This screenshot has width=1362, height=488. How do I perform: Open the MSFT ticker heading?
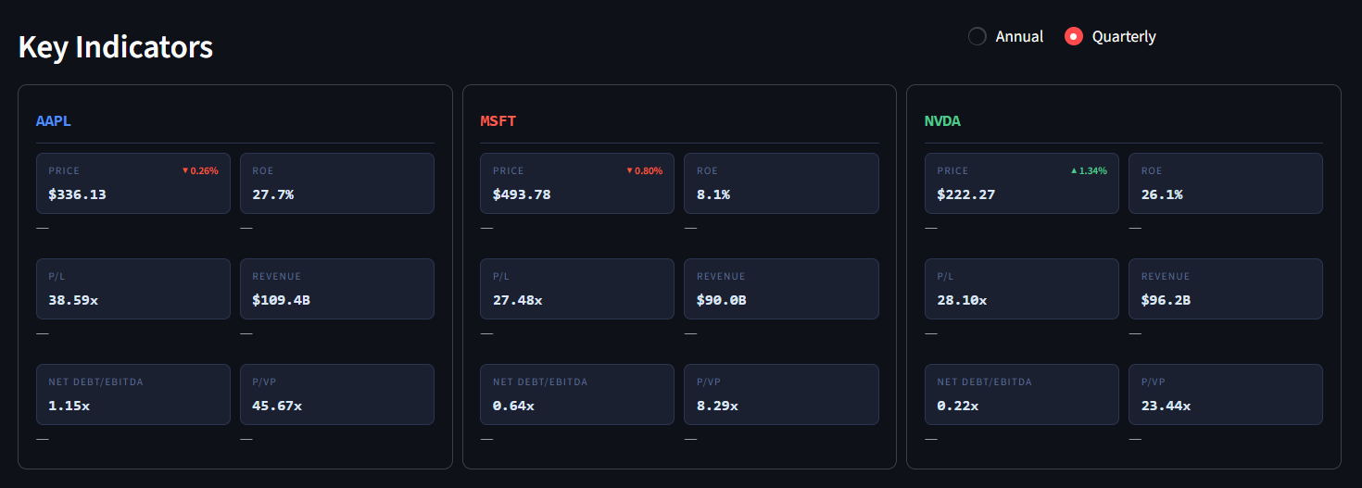click(498, 121)
